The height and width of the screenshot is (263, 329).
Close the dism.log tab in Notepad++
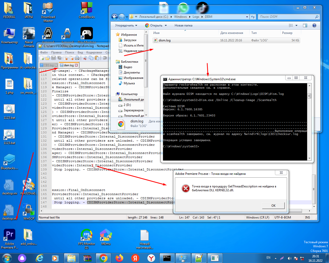pos(76,65)
